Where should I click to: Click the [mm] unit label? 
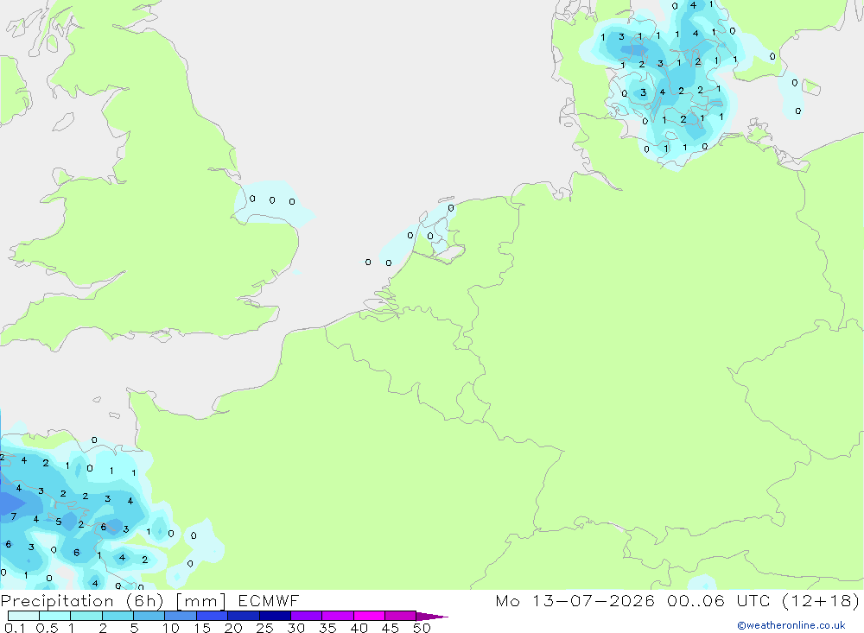point(200,601)
